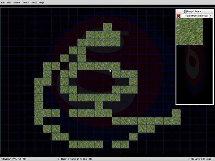Open the Layers menu

coord(16,3)
